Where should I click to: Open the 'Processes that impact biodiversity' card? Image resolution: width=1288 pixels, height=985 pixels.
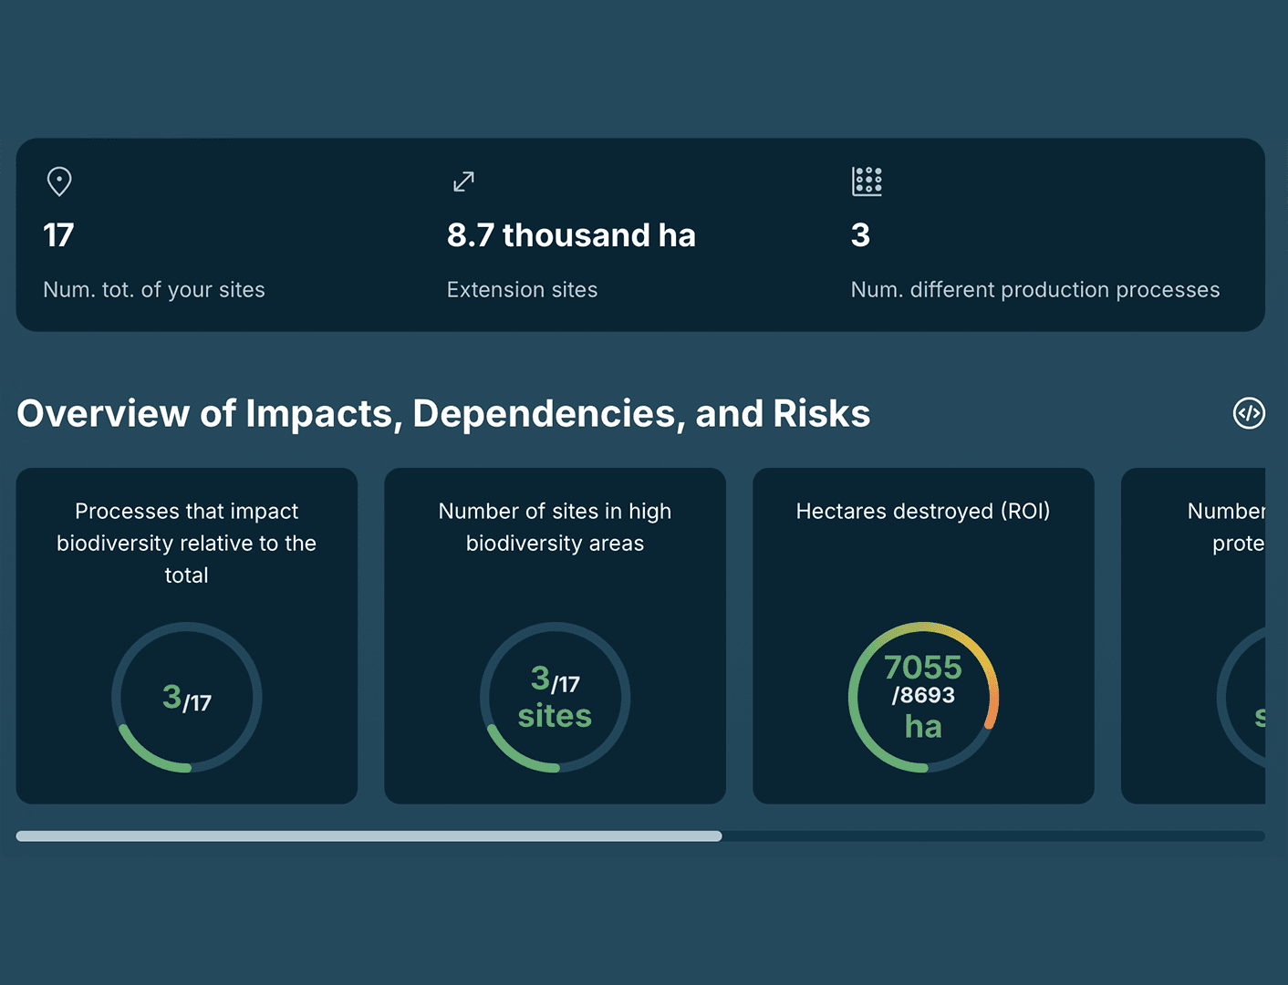coord(187,636)
